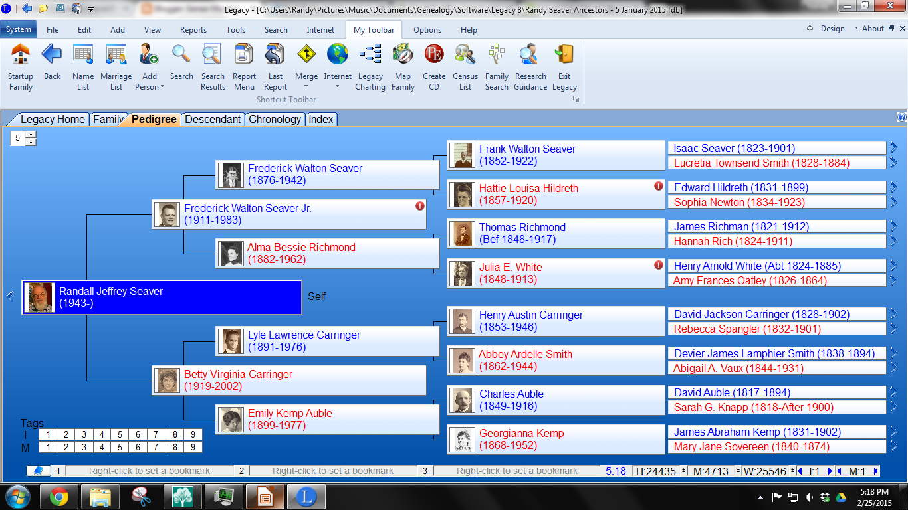This screenshot has width=908, height=510.
Task: Expand Shortcut Toolbar options launcher
Action: click(x=576, y=99)
